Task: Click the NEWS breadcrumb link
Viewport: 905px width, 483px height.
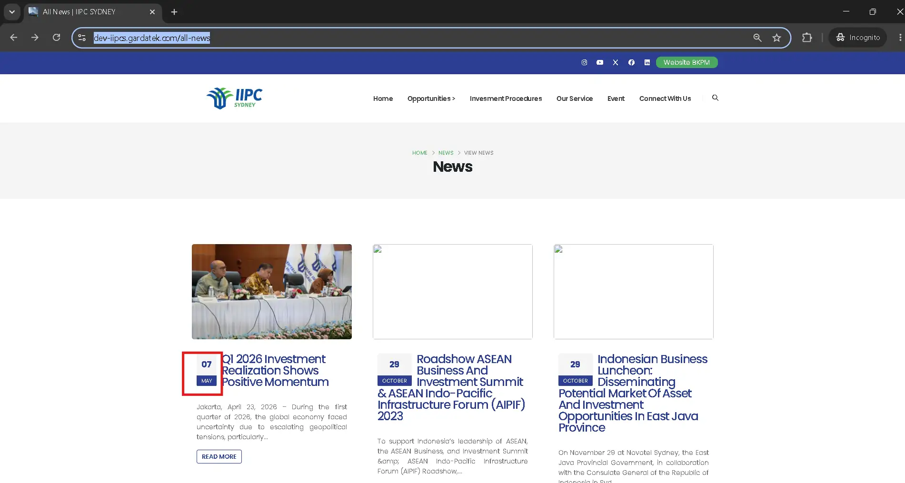Action: (446, 153)
